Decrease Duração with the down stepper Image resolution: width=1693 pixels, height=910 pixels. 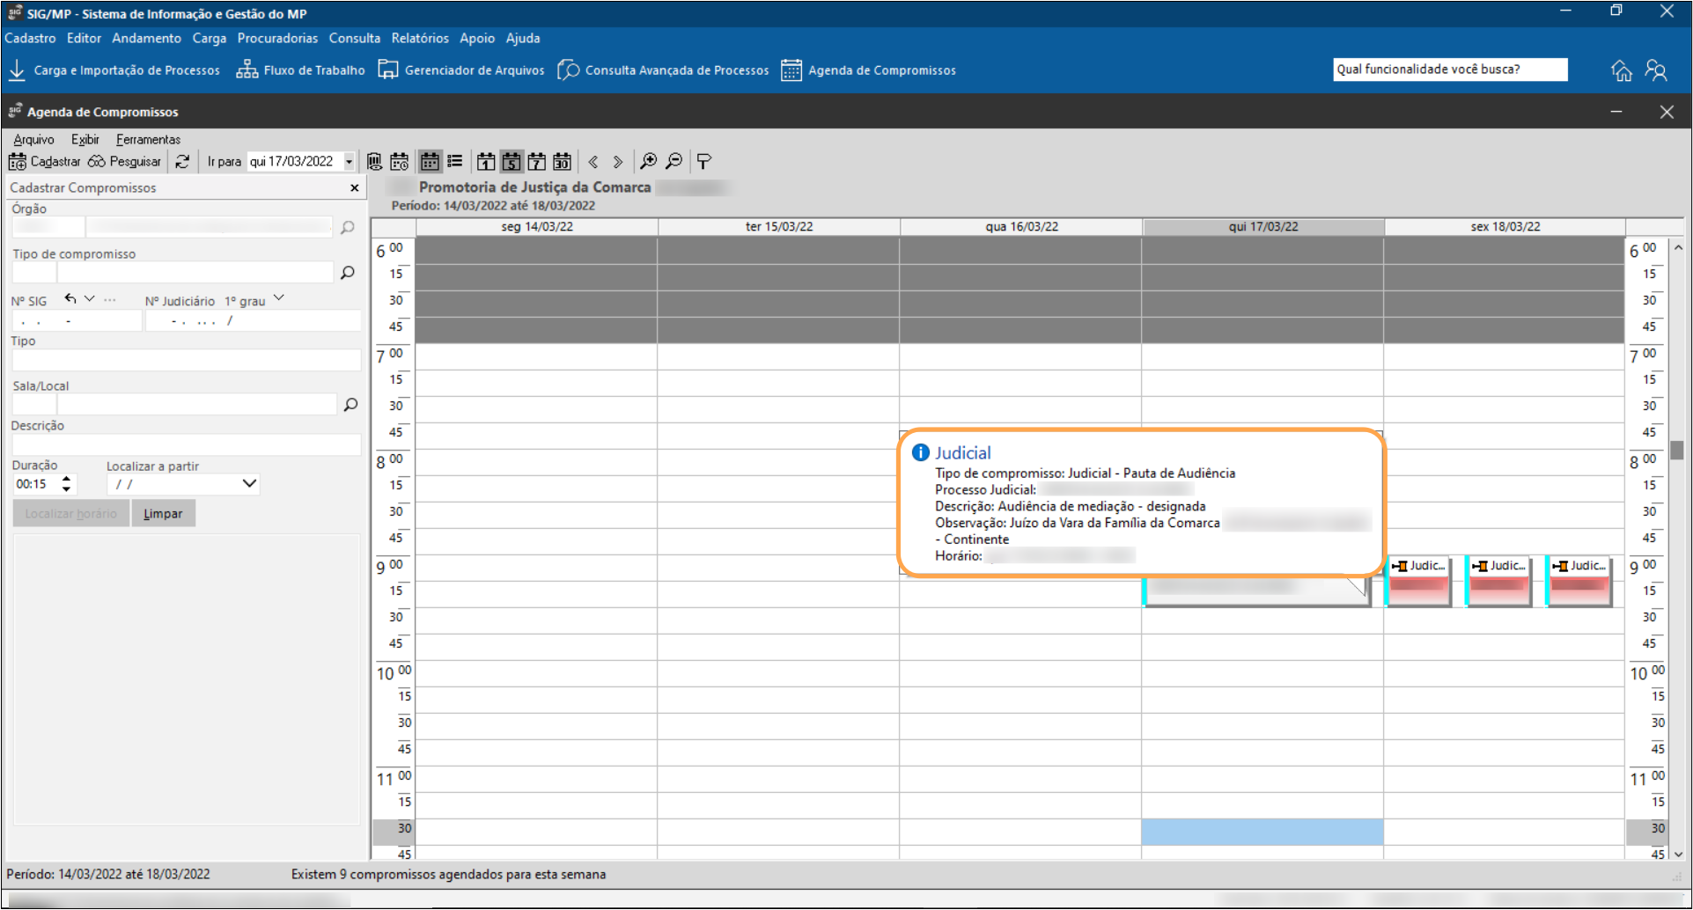(67, 489)
